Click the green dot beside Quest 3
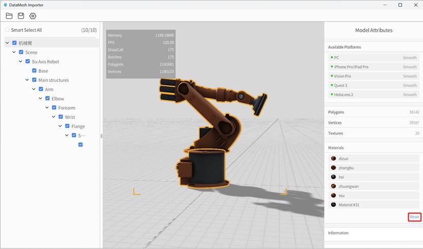This screenshot has width=423, height=249. (331, 85)
